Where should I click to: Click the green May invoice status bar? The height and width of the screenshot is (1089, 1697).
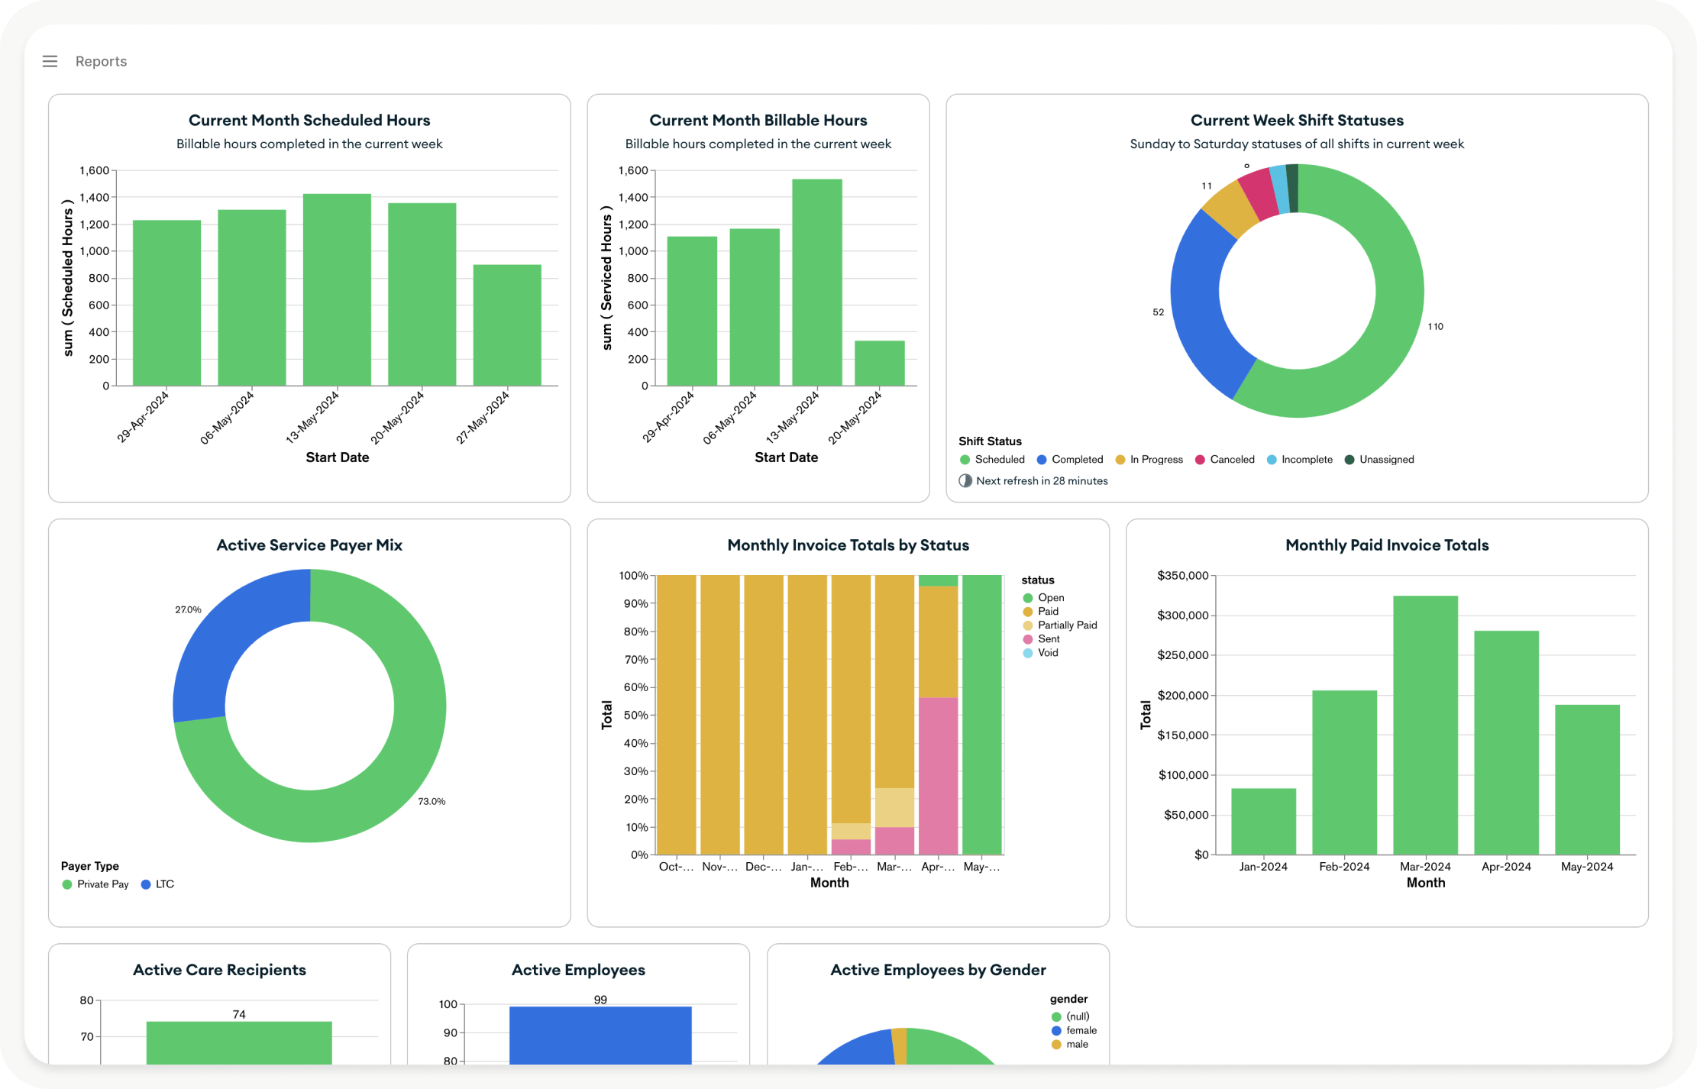point(982,715)
